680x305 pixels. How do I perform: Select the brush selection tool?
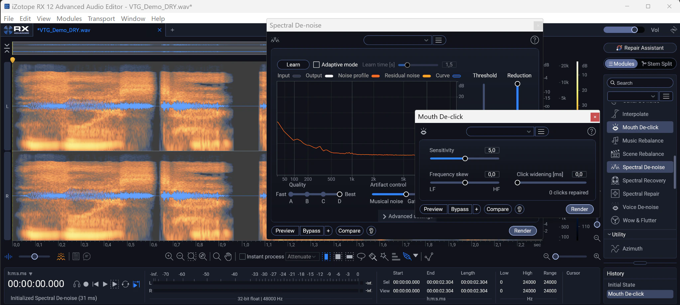pos(373,256)
